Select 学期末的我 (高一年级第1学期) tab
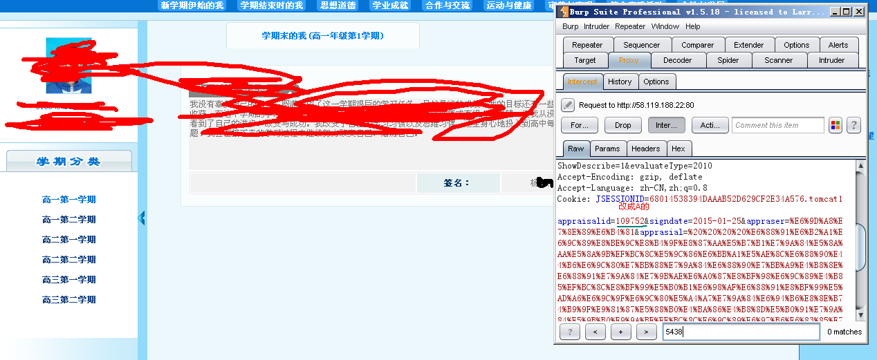This screenshot has height=360, width=877. [x=322, y=36]
